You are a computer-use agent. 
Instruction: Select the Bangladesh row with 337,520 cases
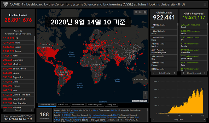click(18, 99)
